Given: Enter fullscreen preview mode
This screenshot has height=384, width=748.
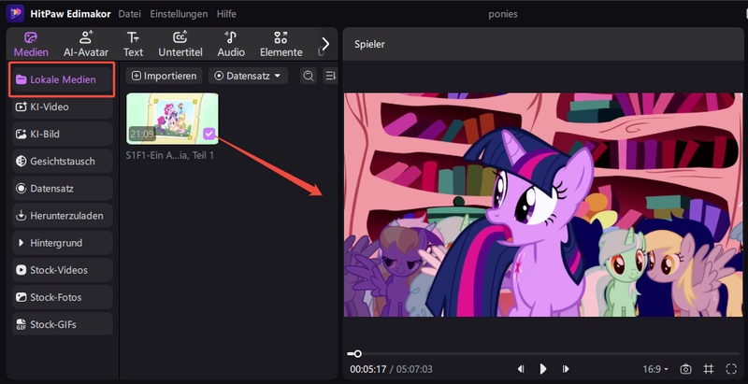Looking at the screenshot, I should click(731, 369).
